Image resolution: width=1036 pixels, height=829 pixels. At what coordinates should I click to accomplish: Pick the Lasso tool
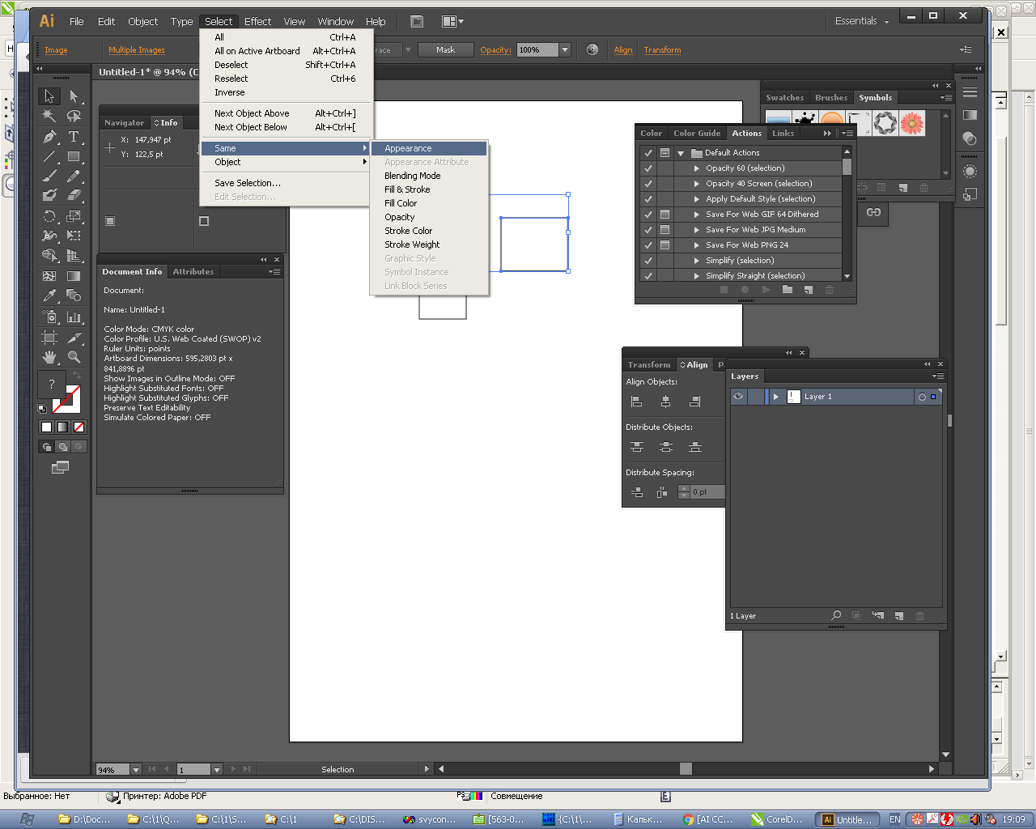tap(74, 117)
